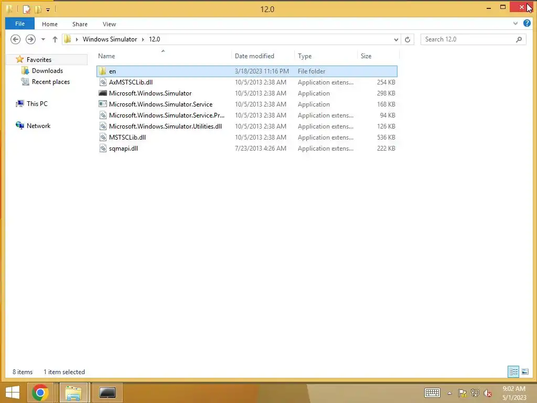537x403 pixels.
Task: Switch to the Home ribbon tab
Action: (50, 24)
